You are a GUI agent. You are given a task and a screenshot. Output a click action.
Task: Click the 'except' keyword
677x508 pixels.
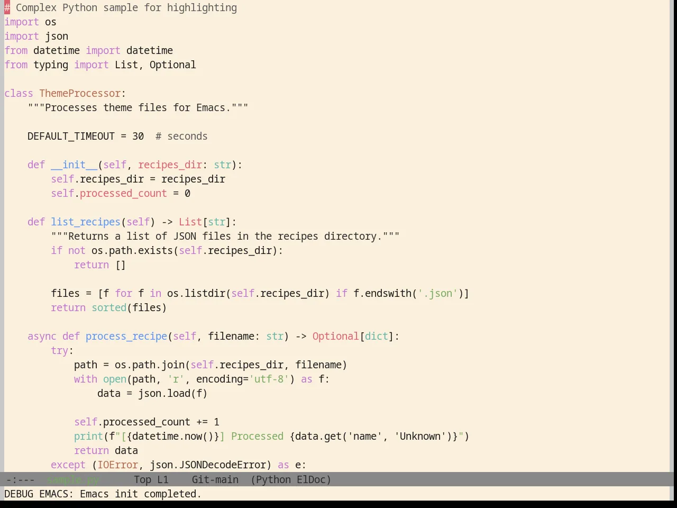[x=68, y=465]
